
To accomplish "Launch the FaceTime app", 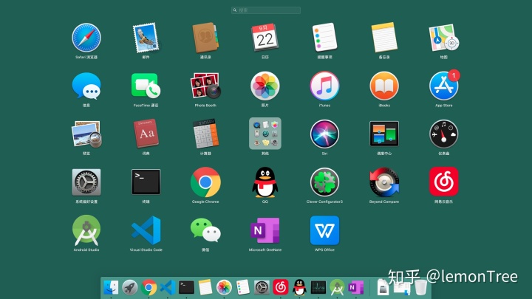I will [146, 86].
